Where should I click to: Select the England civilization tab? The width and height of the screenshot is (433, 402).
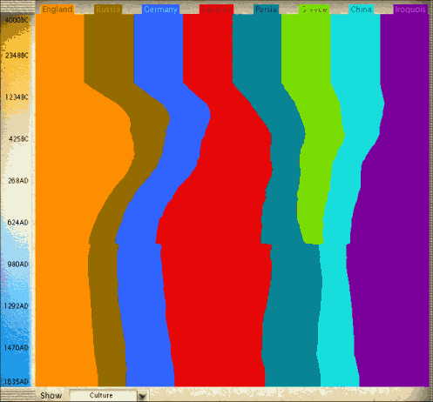(58, 10)
